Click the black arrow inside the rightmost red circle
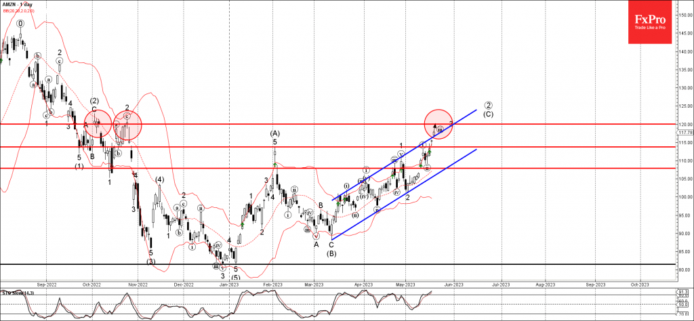The height and width of the screenshot is (321, 694). click(x=435, y=126)
